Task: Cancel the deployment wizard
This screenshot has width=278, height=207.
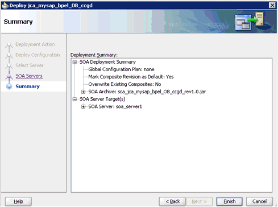Action: [x=259, y=201]
